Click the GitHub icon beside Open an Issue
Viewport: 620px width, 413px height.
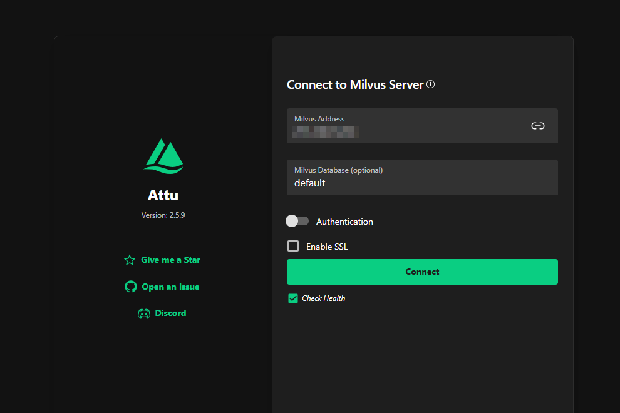[131, 287]
